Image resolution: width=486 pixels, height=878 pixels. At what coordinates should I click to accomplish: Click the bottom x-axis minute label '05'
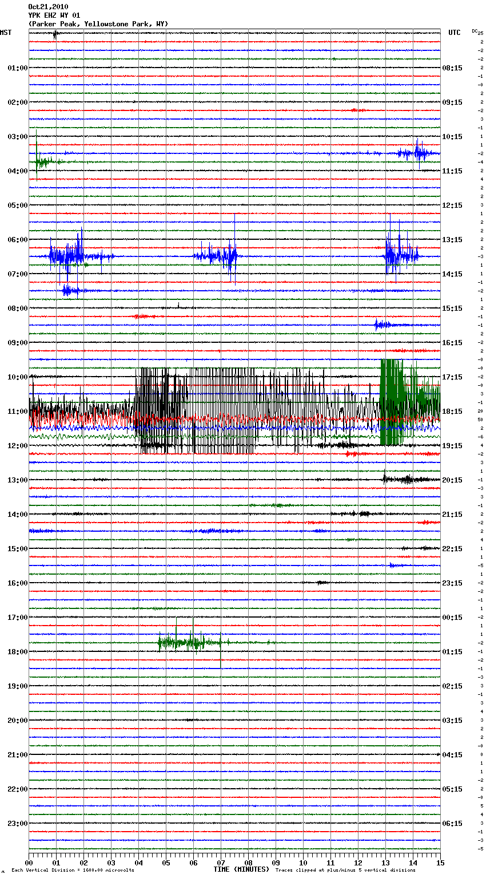(x=166, y=863)
